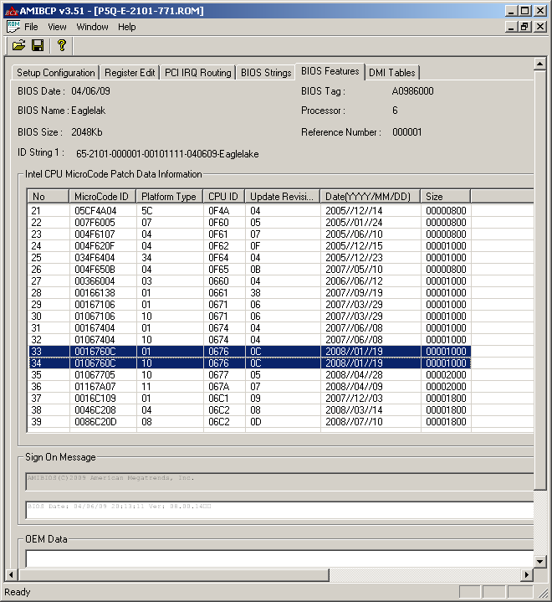The width and height of the screenshot is (552, 602).
Task: Click the BIOS Tag value A0986000
Action: [413, 91]
